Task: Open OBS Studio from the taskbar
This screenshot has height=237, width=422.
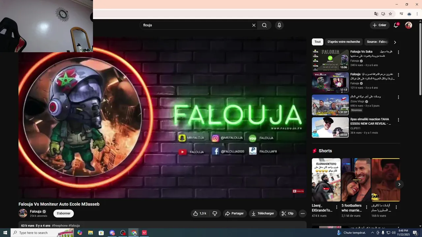Action: (x=123, y=233)
